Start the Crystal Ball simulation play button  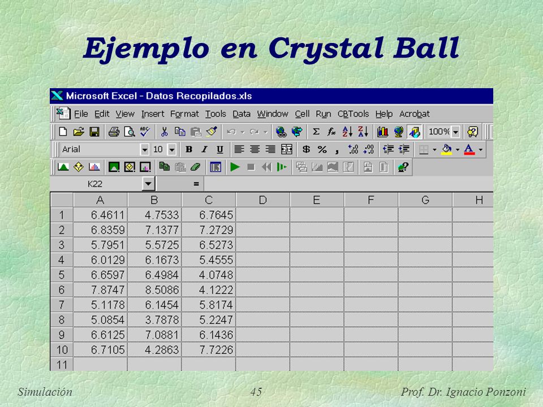tap(235, 167)
